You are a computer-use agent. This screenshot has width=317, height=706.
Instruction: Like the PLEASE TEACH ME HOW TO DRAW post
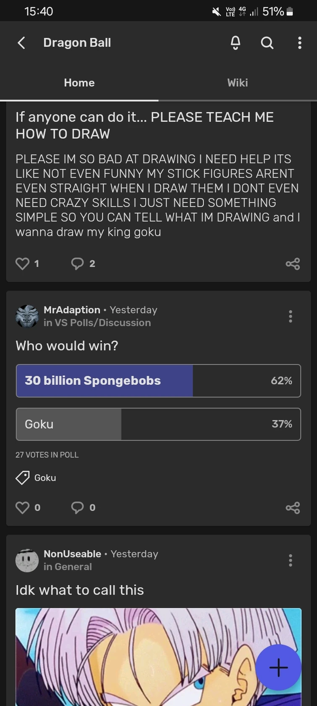[x=22, y=263]
